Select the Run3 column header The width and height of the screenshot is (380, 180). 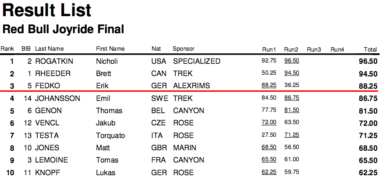pos(314,49)
